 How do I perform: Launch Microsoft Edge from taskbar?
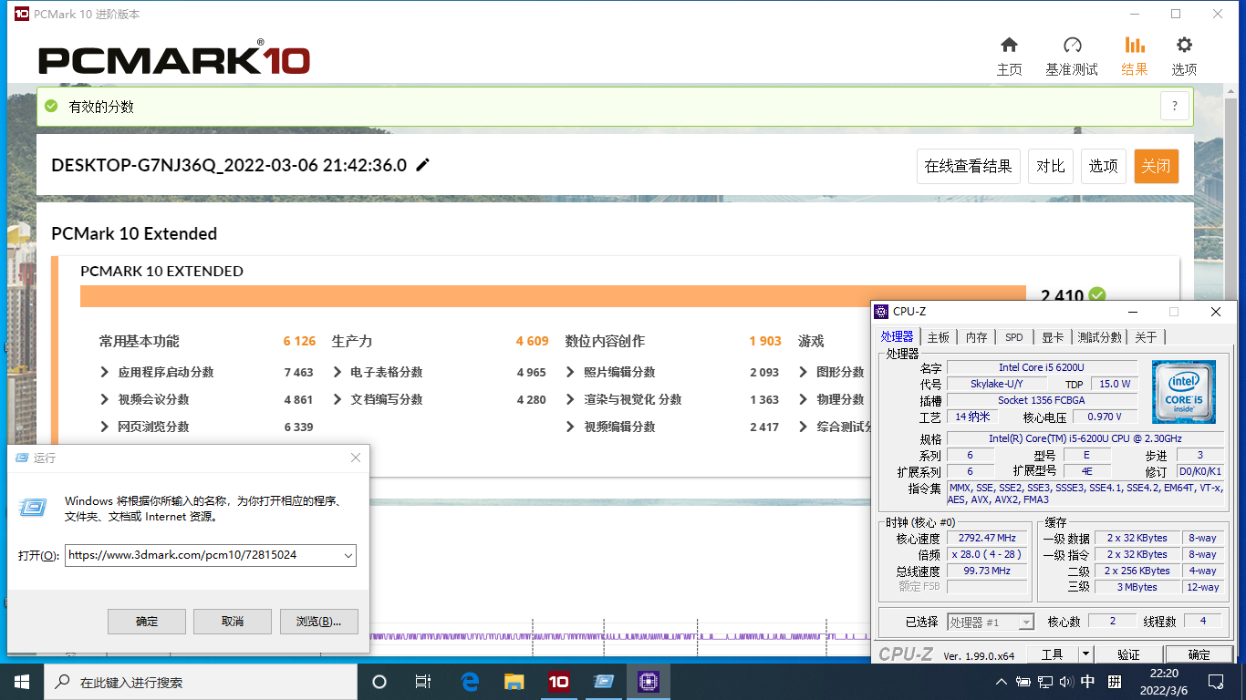tap(470, 682)
